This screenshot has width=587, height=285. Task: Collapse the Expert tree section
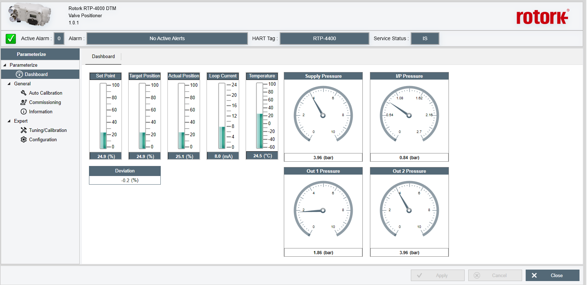[9, 121]
